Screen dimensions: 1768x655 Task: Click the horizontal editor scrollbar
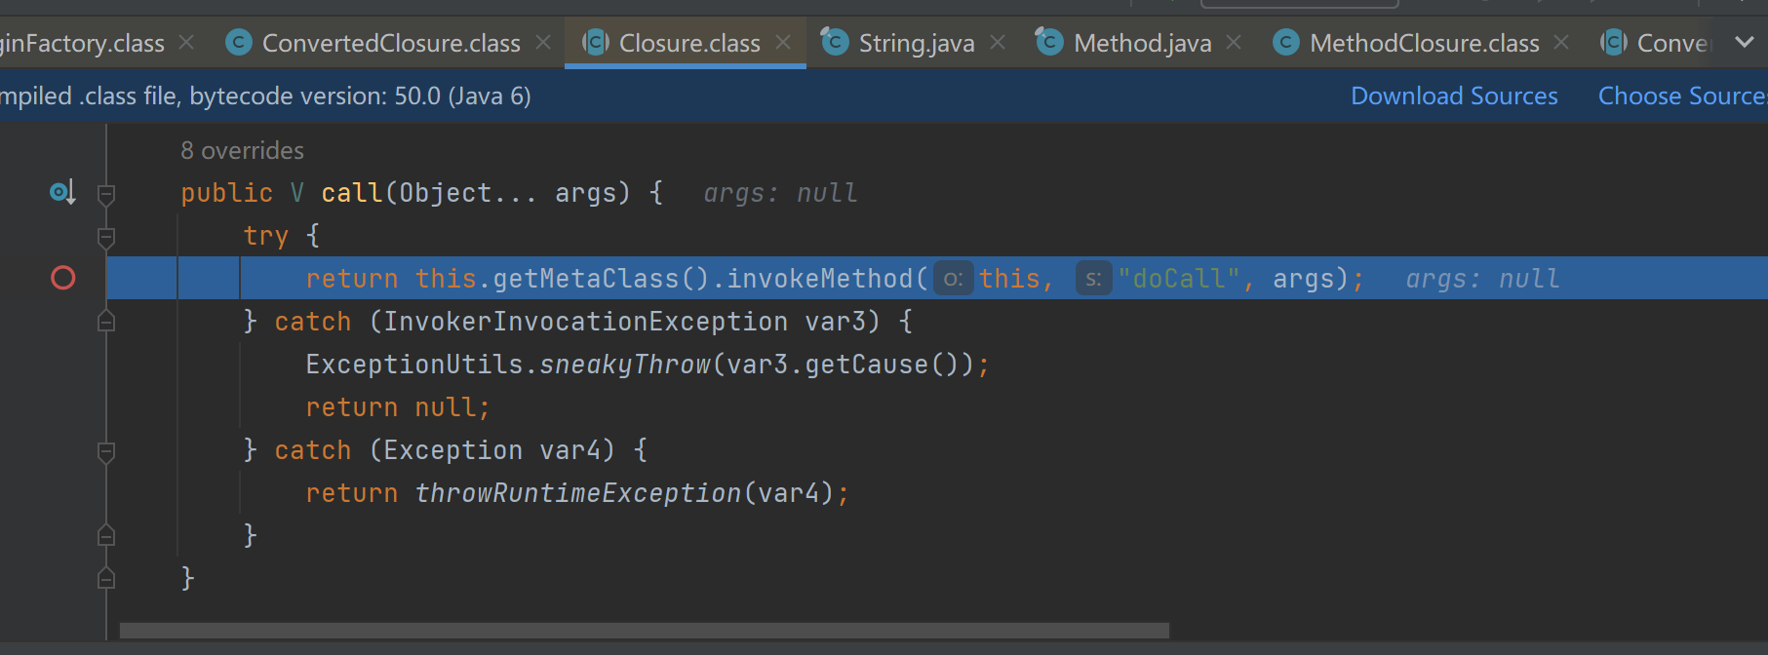point(644,631)
